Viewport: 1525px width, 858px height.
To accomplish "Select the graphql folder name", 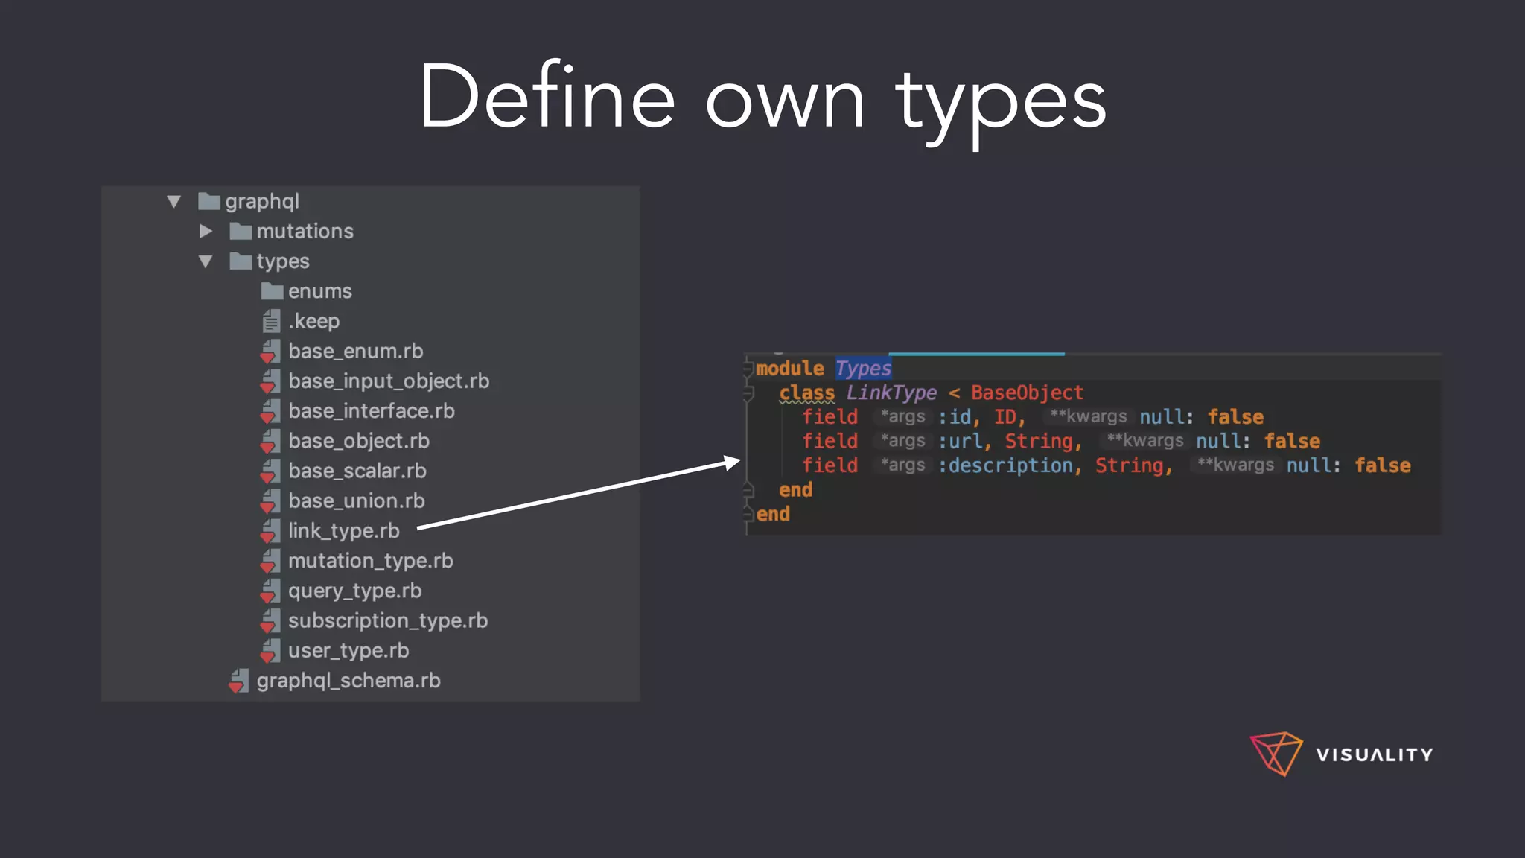I will [x=262, y=201].
